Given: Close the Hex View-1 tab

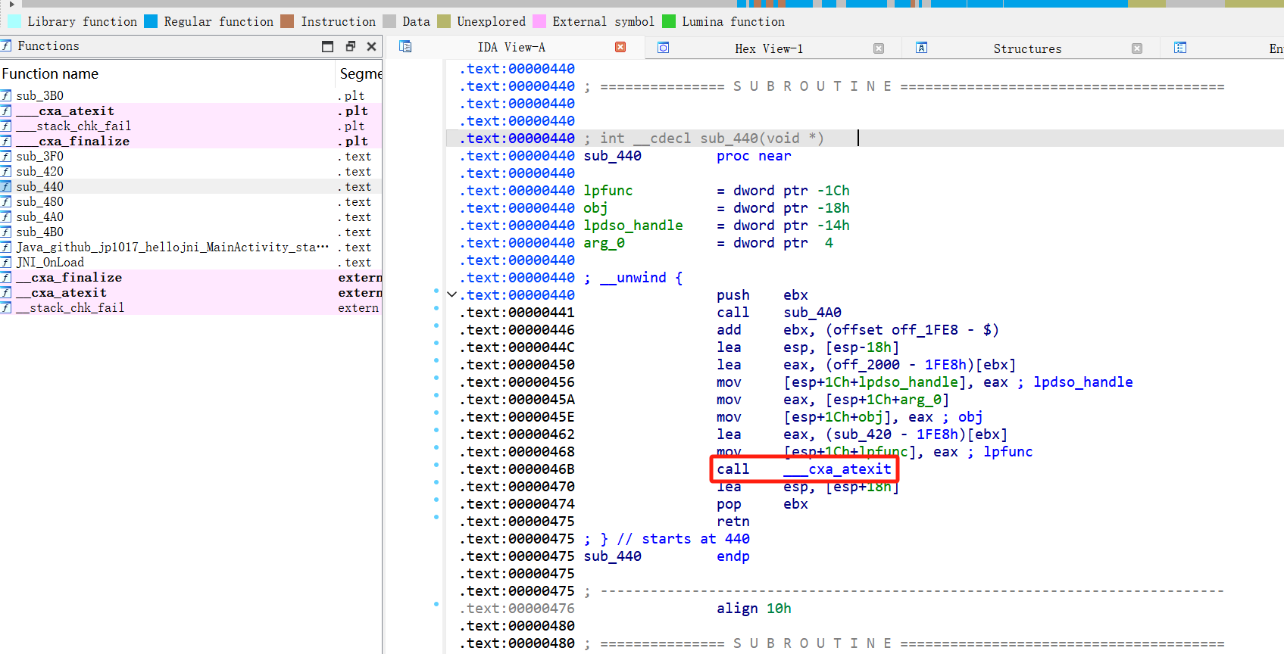Looking at the screenshot, I should pos(879,48).
